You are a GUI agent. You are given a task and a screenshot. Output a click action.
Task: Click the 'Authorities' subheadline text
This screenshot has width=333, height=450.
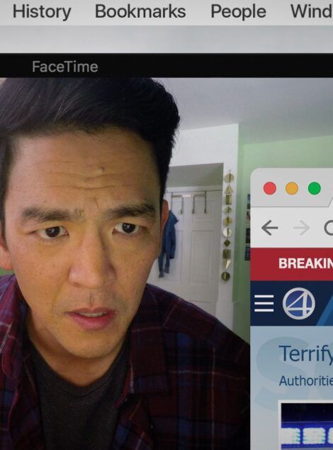click(306, 381)
